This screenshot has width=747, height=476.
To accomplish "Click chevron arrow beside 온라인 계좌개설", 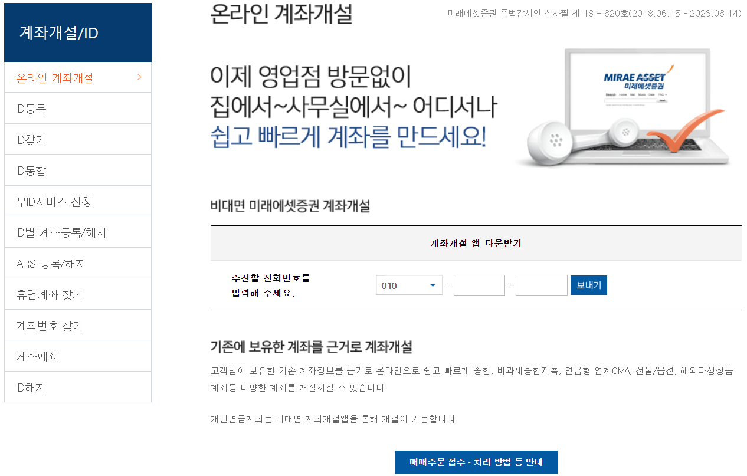I will [x=139, y=77].
